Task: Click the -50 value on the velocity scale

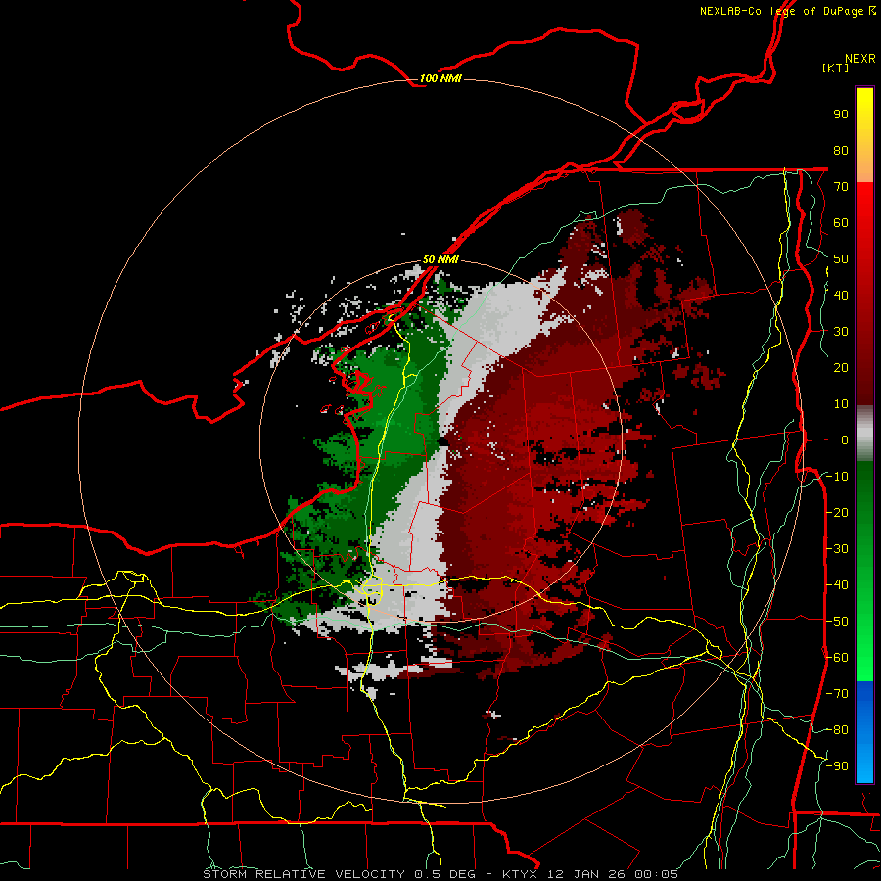Action: (x=837, y=622)
